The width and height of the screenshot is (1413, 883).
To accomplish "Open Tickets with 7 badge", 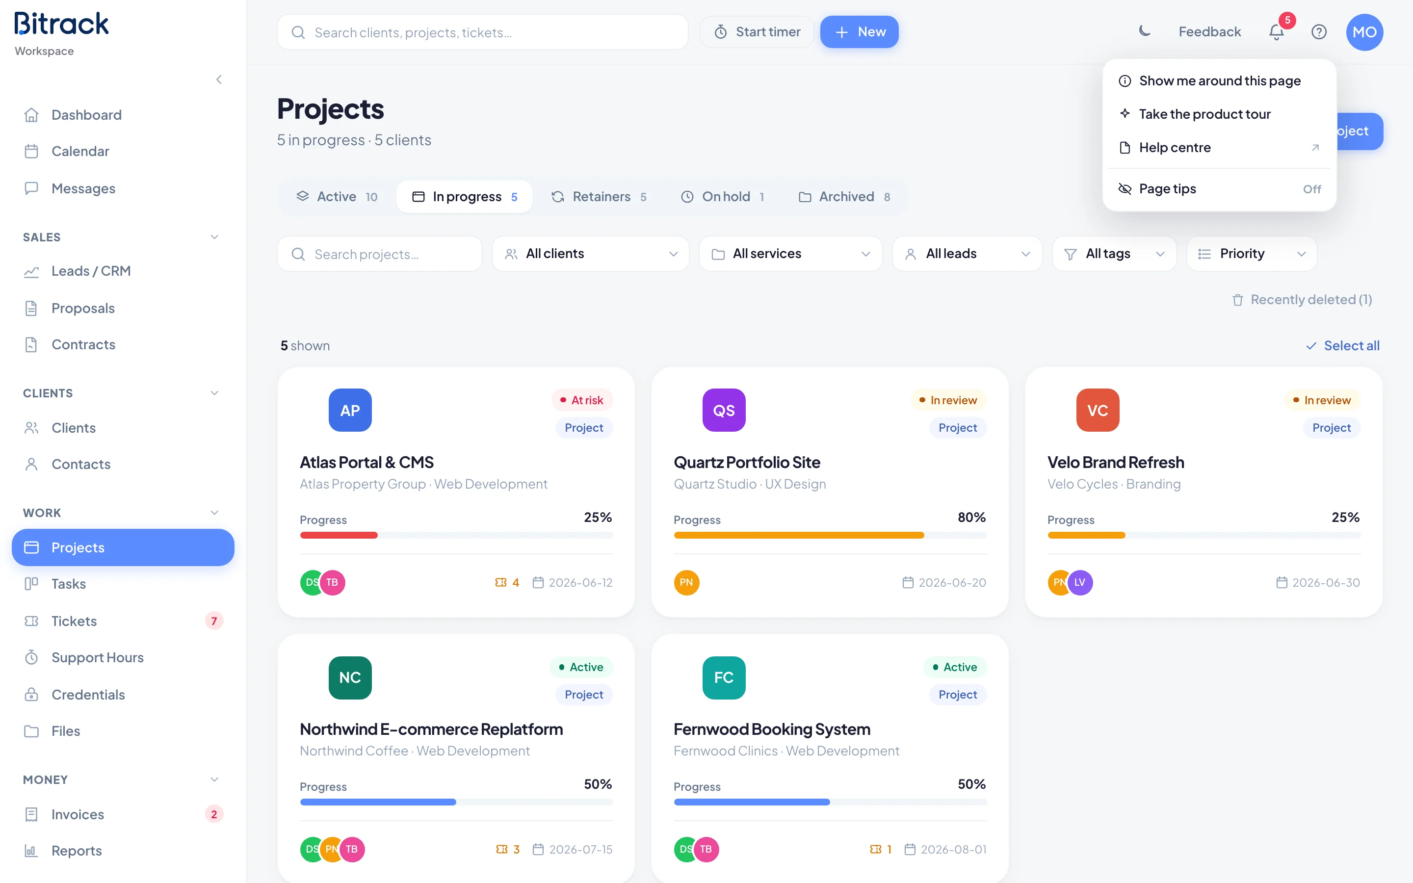I will point(123,621).
